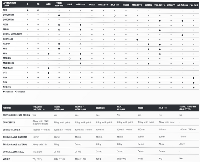Viewport: 200px width, 162px height.
Task: Click the dot in the MOBIEA32 row
Action: click(x=49, y=68)
